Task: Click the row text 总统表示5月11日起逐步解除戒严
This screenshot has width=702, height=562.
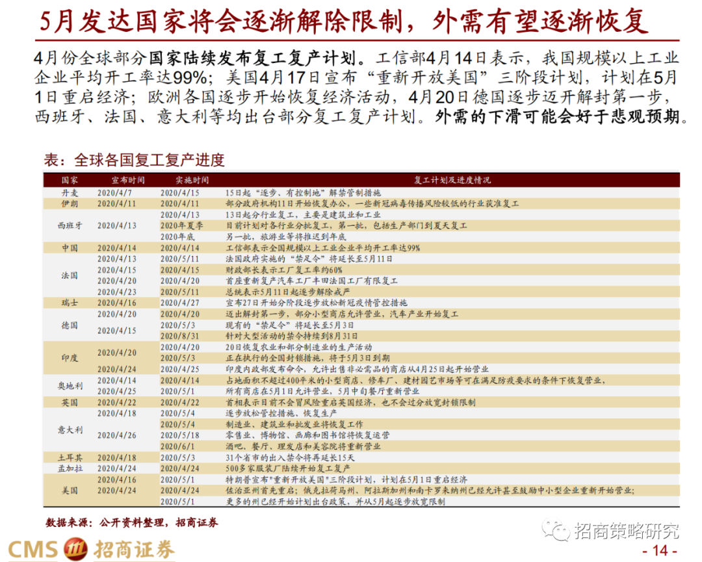Action: pos(287,292)
